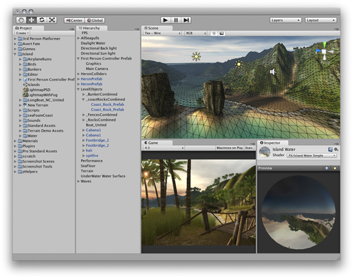Select the audio source speaker gizmo in Scene

point(273,72)
